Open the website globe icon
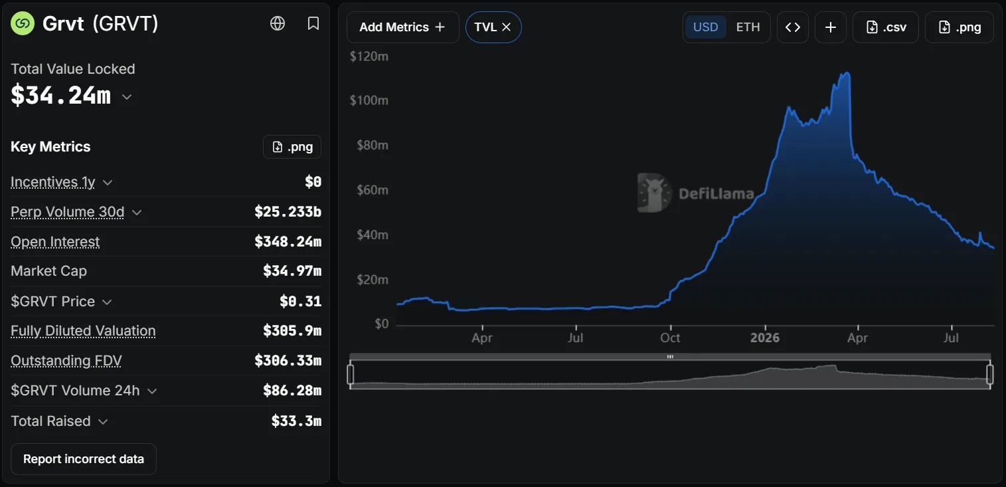This screenshot has width=1006, height=487. 278,24
